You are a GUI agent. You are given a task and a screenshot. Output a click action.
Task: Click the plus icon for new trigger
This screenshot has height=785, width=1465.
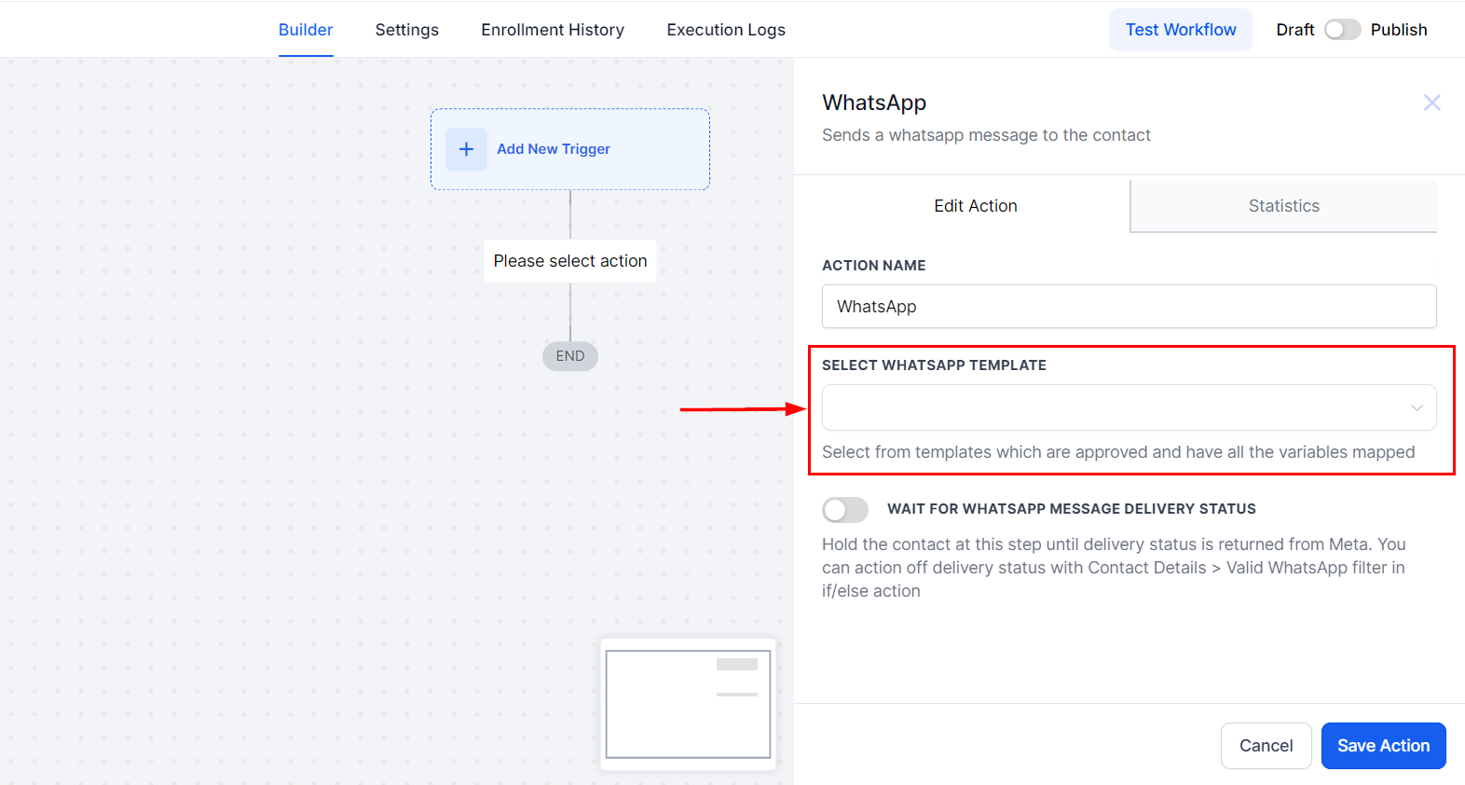click(466, 149)
